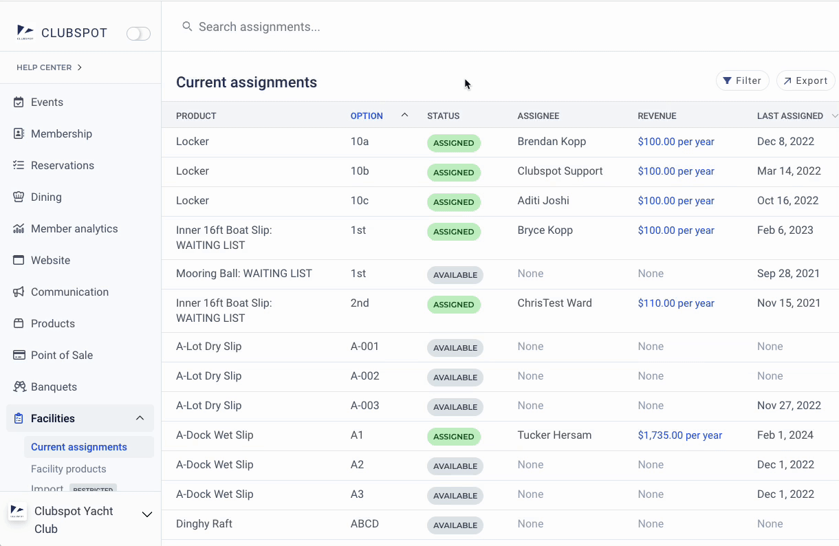The width and height of the screenshot is (839, 546).
Task: Click the Banquets icon in sidebar
Action: [19, 386]
